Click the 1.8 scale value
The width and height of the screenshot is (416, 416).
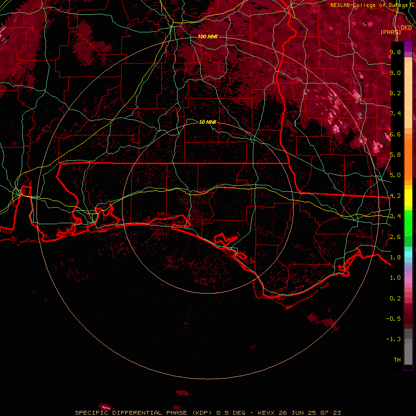(x=395, y=257)
